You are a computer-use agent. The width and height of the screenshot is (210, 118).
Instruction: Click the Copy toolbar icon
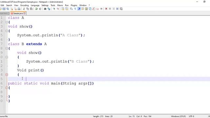[x=28, y=9]
